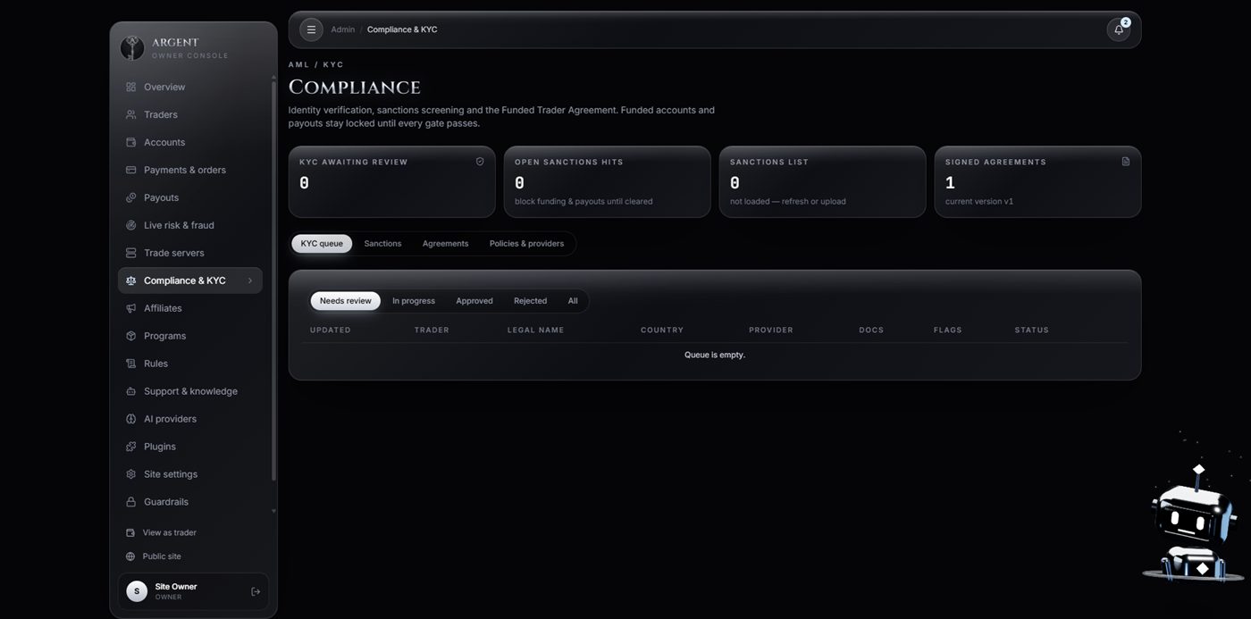The width and height of the screenshot is (1251, 619).
Task: Open the Policies & providers tab
Action: click(x=526, y=244)
